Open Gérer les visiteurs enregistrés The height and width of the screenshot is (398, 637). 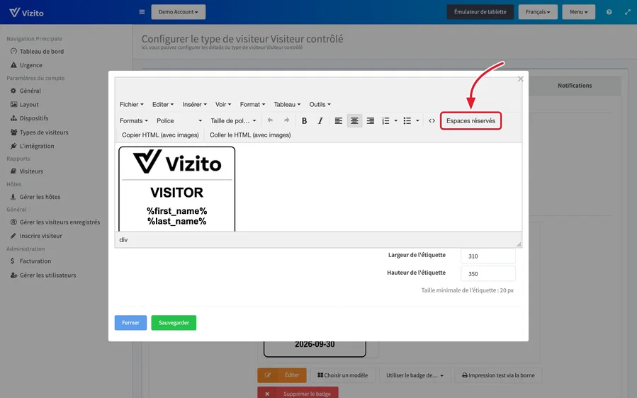pos(55,222)
